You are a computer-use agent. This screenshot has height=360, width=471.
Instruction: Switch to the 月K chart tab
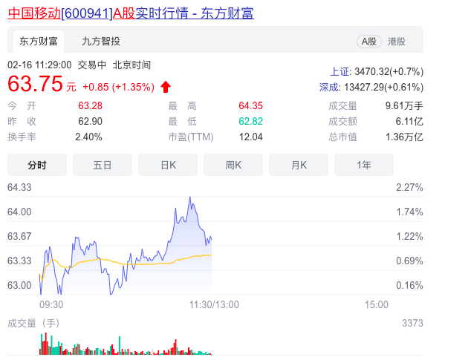click(299, 165)
